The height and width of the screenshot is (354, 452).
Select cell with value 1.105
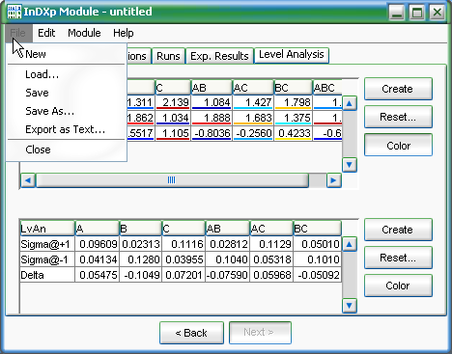173,133
